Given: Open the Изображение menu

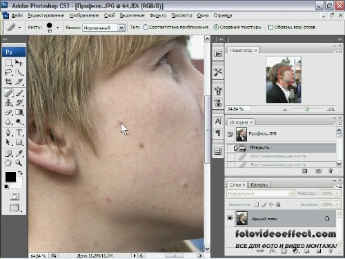Looking at the screenshot, I should click(x=84, y=15).
